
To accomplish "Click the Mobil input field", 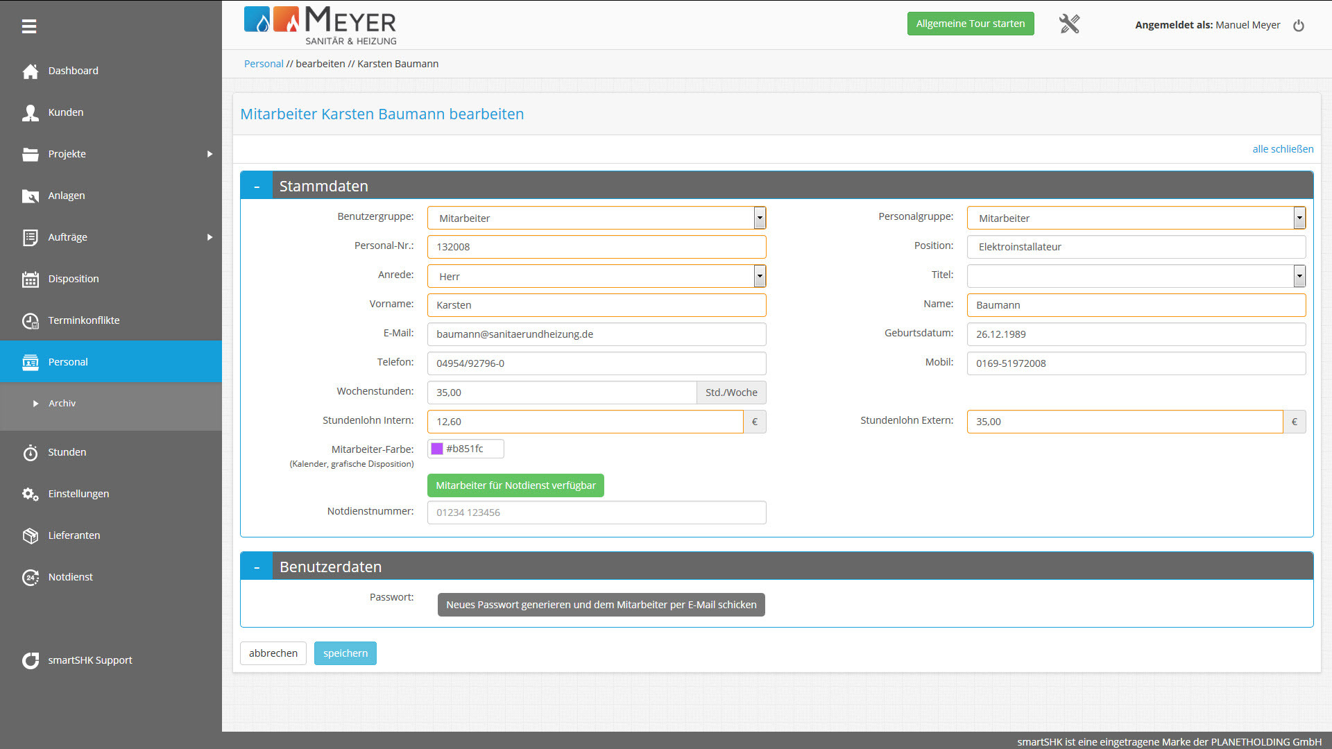I will pyautogui.click(x=1136, y=363).
